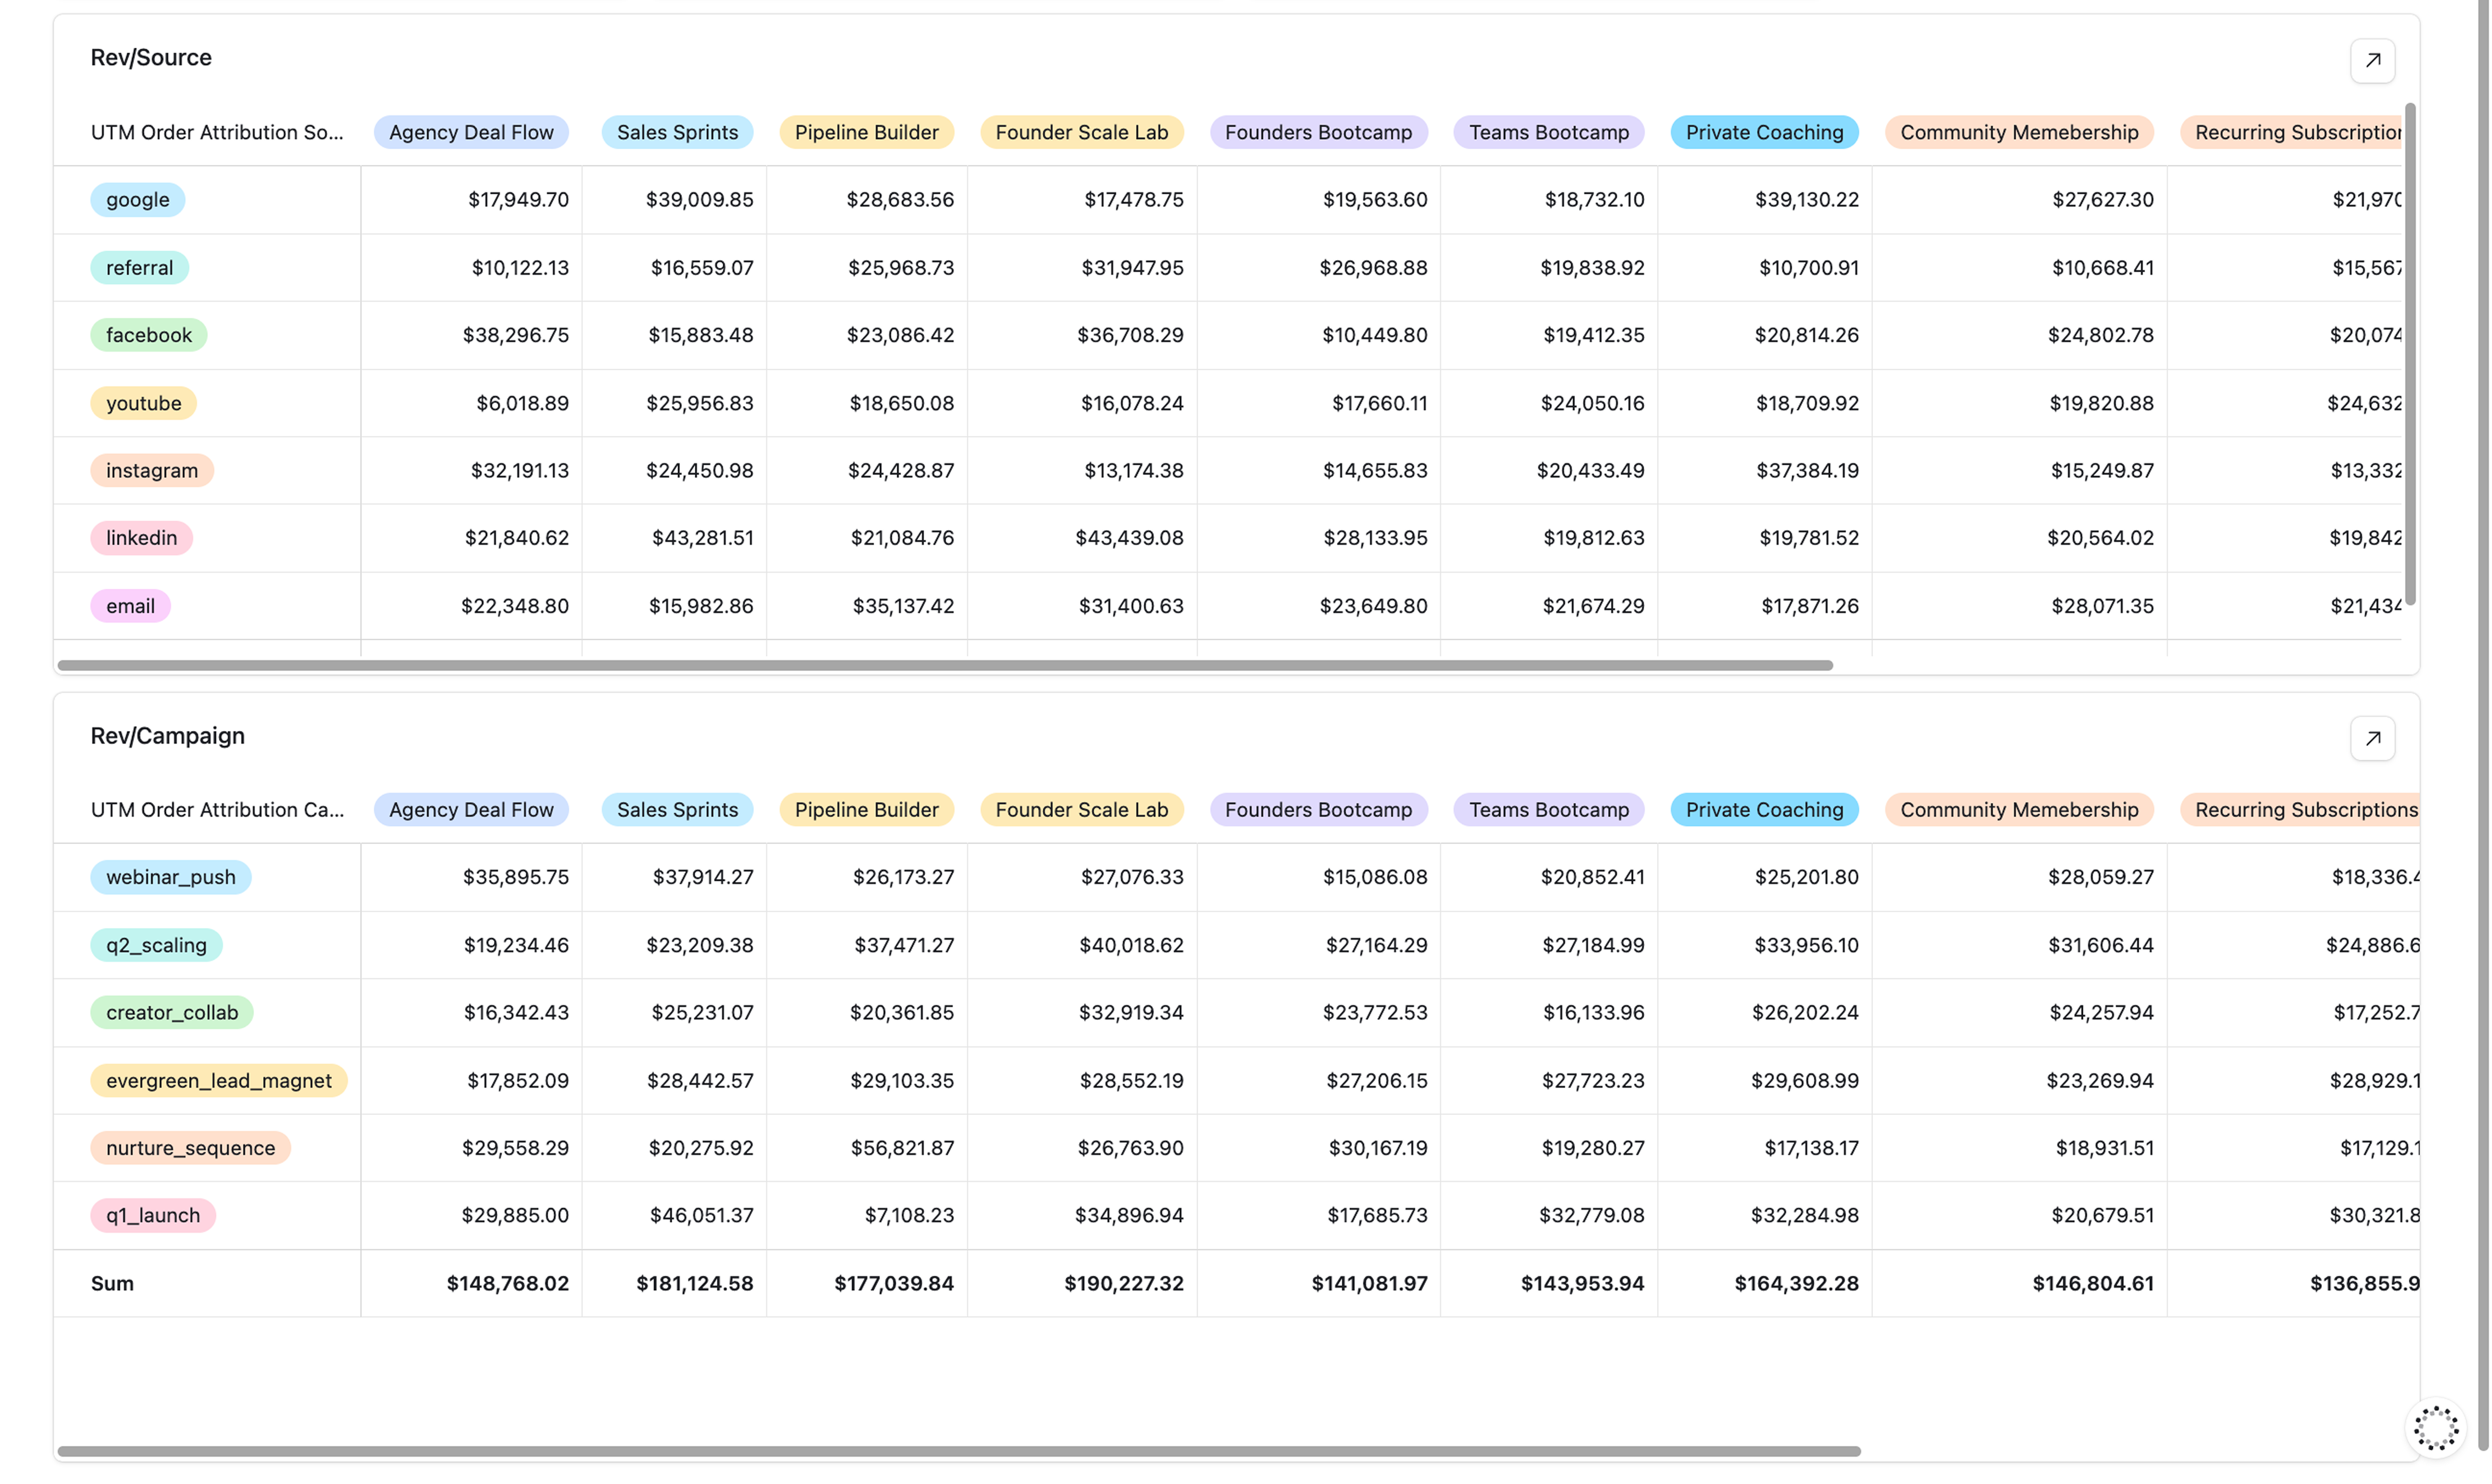The width and height of the screenshot is (2492, 1484).
Task: Select the Agency Deal Flow header in Rev/Source
Action: tap(470, 131)
